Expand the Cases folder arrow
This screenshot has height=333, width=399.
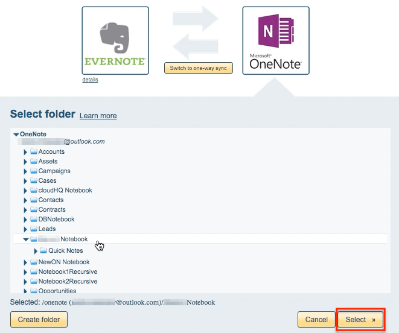tap(25, 181)
